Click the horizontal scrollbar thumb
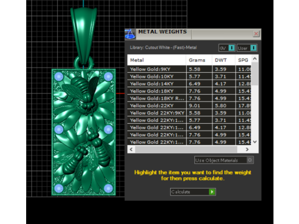 point(186,149)
